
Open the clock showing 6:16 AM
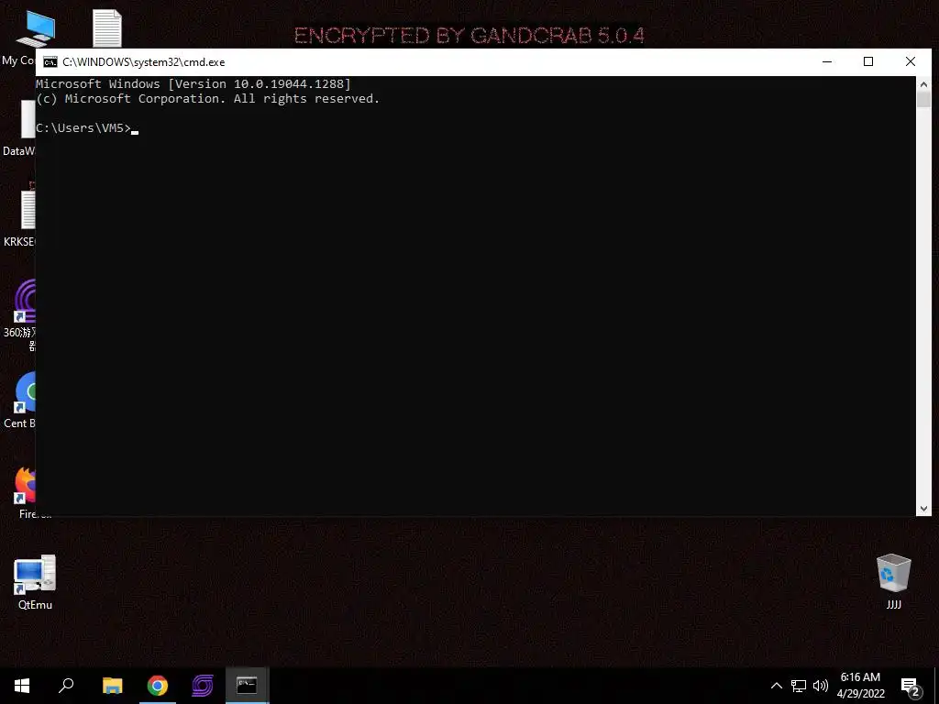point(860,686)
